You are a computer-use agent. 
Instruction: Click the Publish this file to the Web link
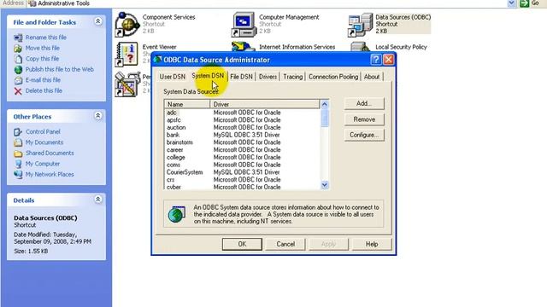click(x=60, y=69)
